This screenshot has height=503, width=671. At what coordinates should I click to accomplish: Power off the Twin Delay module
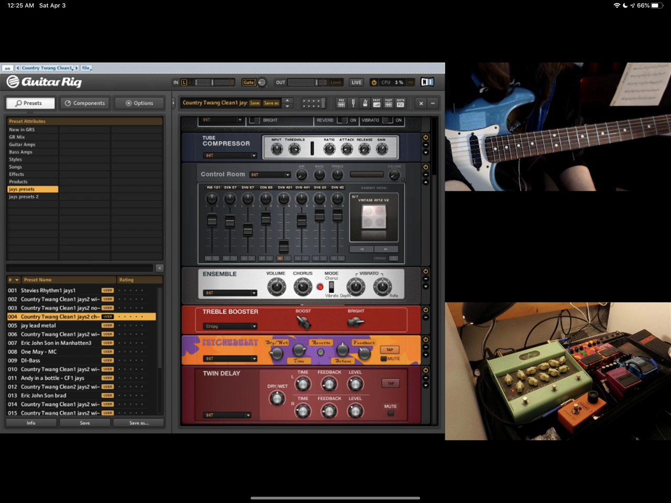click(x=426, y=370)
